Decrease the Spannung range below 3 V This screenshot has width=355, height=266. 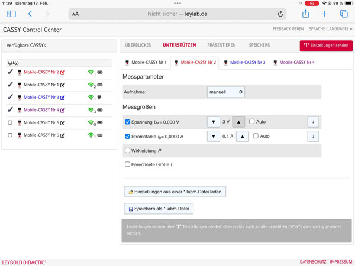(x=214, y=122)
